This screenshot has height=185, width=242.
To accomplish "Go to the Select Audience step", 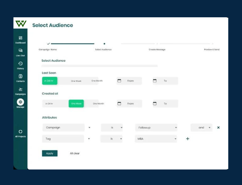I will 103,50.
